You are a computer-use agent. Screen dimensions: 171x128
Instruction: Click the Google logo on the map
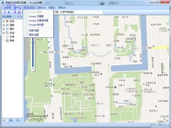pos(35,119)
